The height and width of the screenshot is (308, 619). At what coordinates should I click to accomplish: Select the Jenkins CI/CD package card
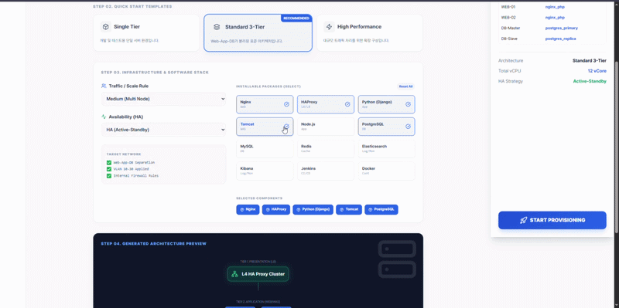[326, 171]
